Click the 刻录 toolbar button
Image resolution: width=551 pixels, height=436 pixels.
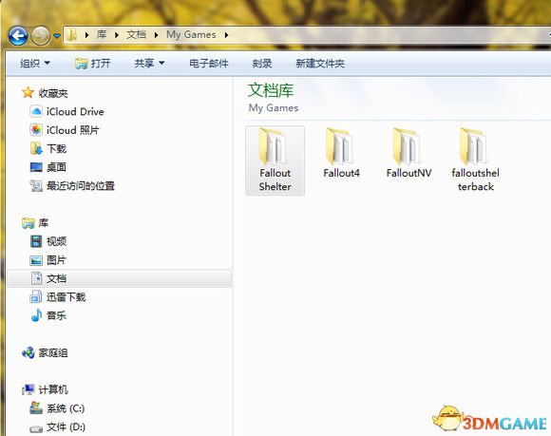pos(262,64)
